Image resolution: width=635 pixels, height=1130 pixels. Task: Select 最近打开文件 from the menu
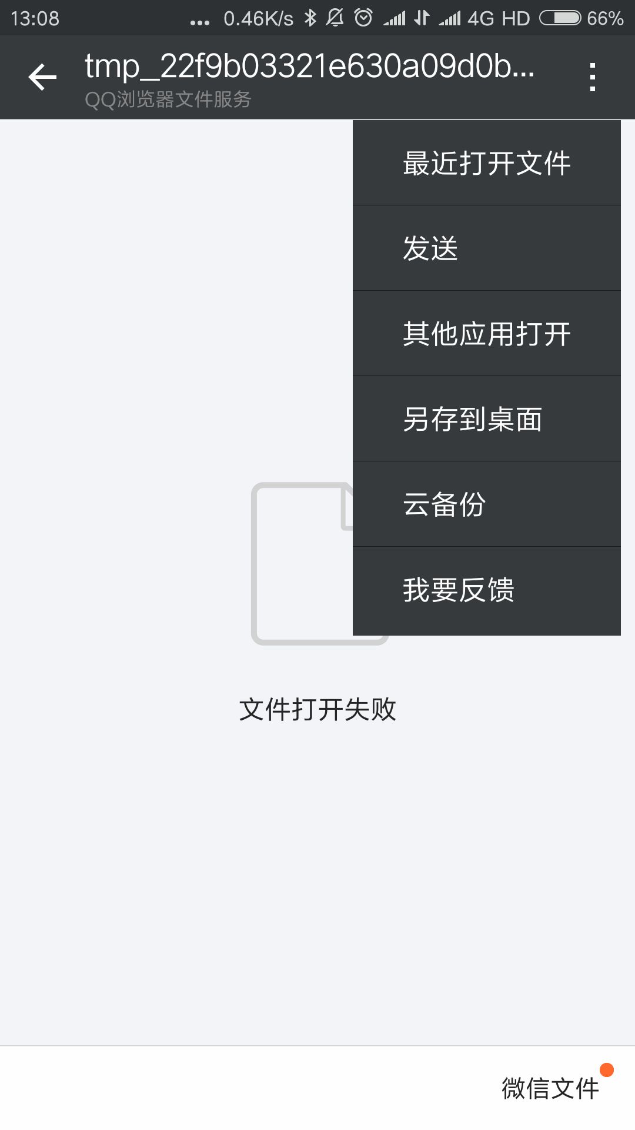pos(487,163)
